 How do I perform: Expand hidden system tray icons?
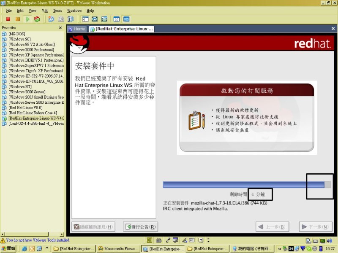[x=280, y=249]
